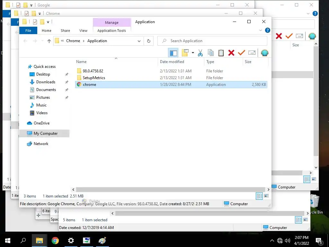Switch to the View ribbon tab

[x=83, y=31]
